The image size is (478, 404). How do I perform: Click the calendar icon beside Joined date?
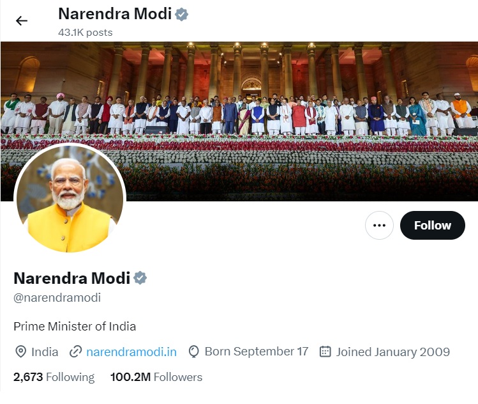325,352
